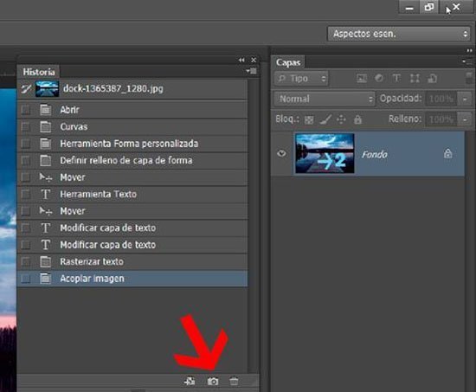Click the Relleno label
The image size is (476, 392).
[405, 119]
